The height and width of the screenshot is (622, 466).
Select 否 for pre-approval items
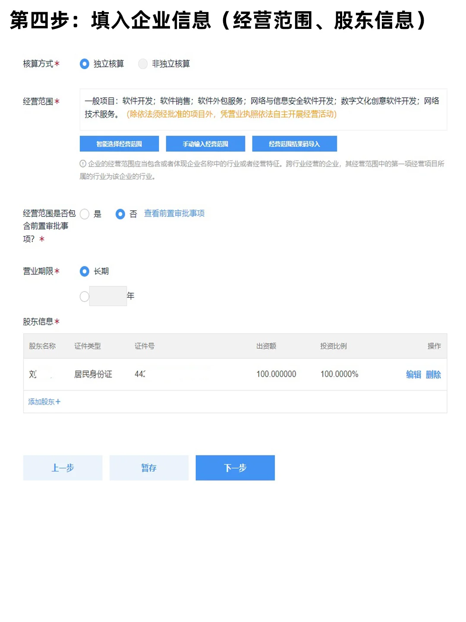[x=120, y=214]
